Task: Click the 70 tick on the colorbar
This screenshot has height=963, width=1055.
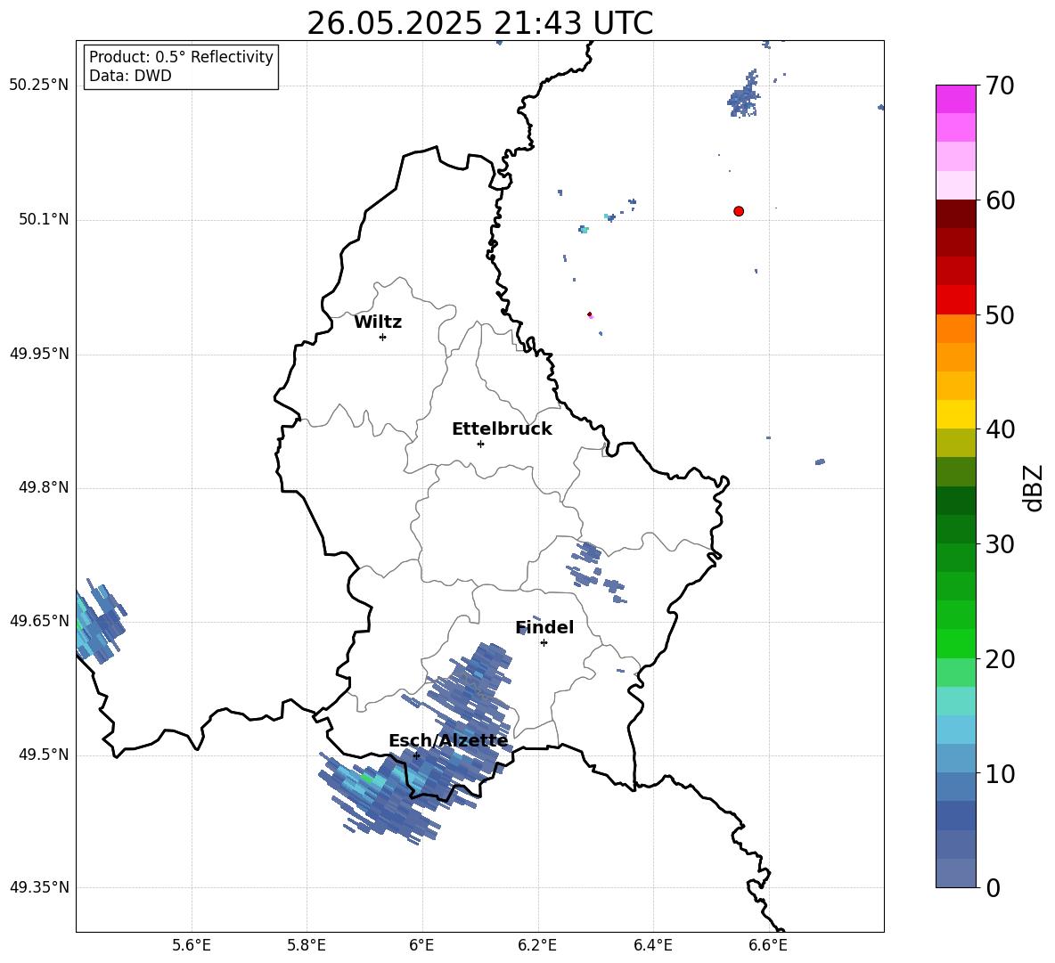Action: (1000, 86)
